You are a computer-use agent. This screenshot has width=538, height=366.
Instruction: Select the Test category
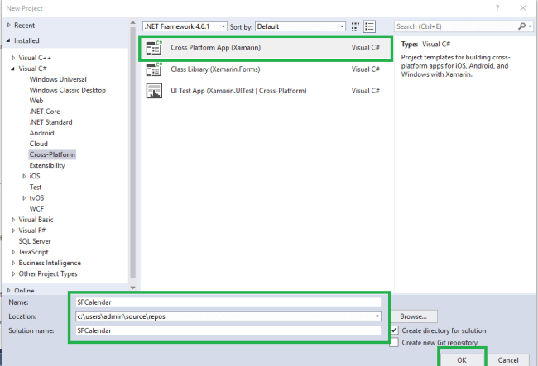[x=36, y=188]
